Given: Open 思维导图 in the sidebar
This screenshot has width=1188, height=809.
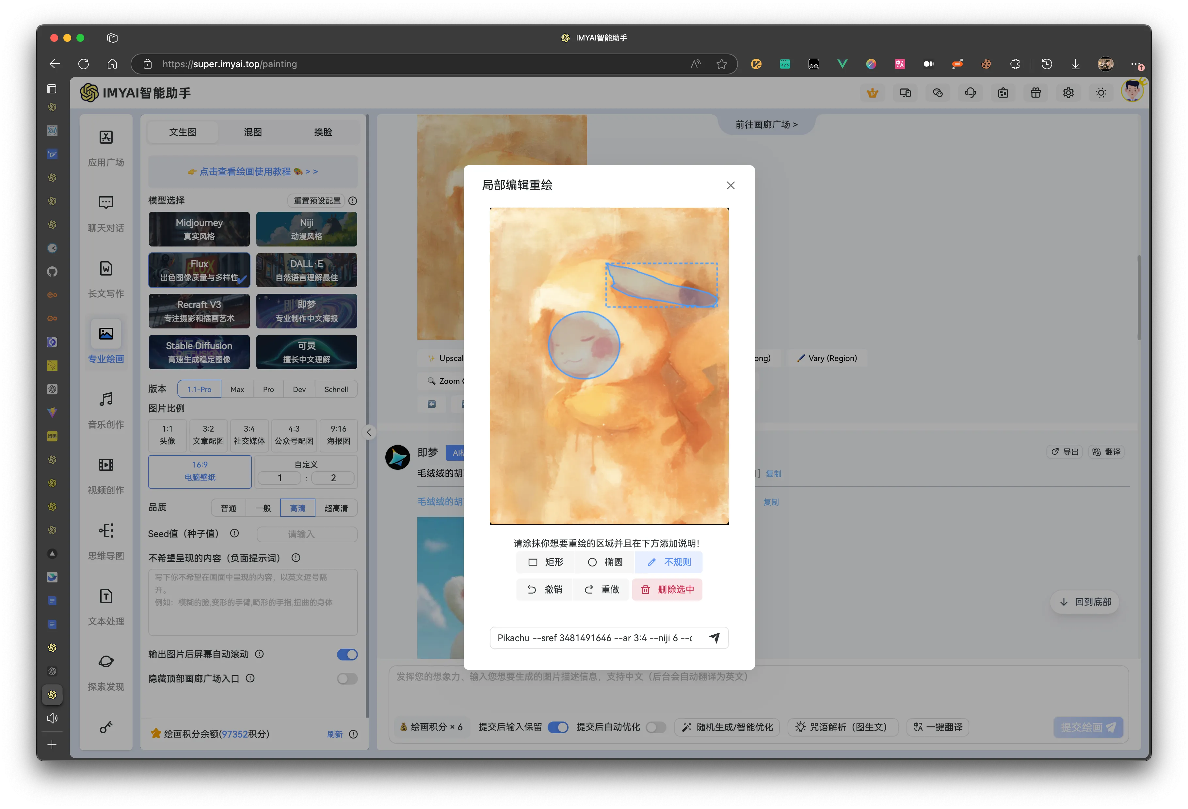Looking at the screenshot, I should point(106,541).
